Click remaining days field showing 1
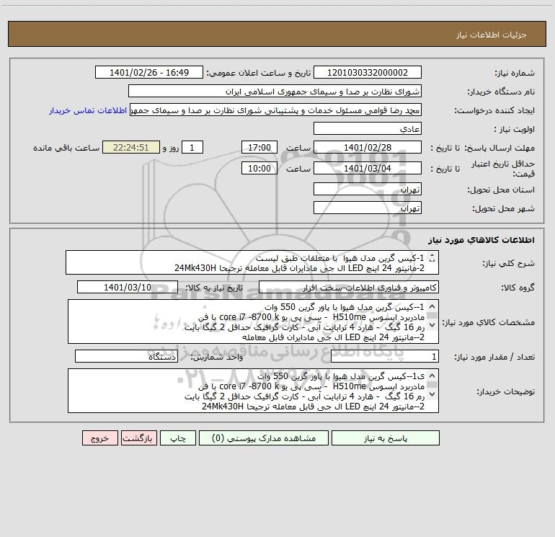This screenshot has width=555, height=537. pyautogui.click(x=192, y=147)
